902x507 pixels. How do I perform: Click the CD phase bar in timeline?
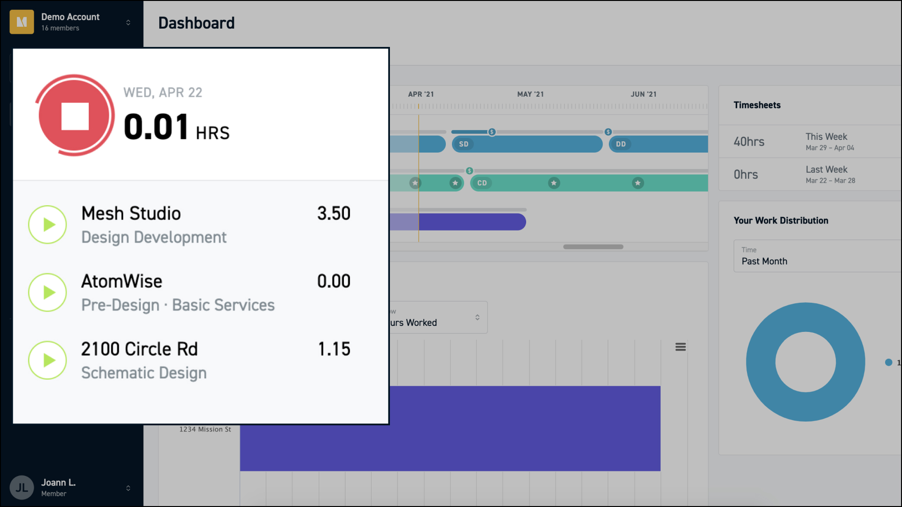click(589, 183)
